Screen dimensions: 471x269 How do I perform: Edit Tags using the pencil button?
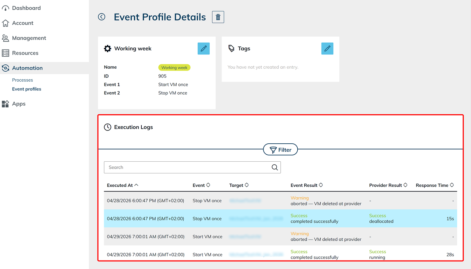[327, 49]
